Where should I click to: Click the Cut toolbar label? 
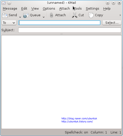tap(81, 15)
